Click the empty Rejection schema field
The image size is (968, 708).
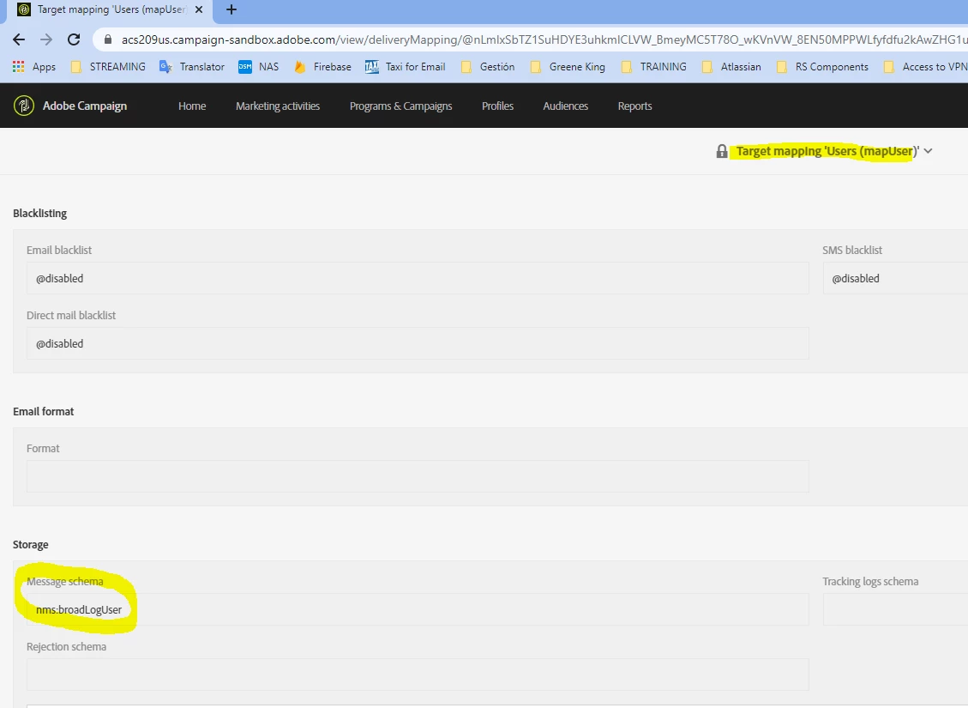coord(418,675)
